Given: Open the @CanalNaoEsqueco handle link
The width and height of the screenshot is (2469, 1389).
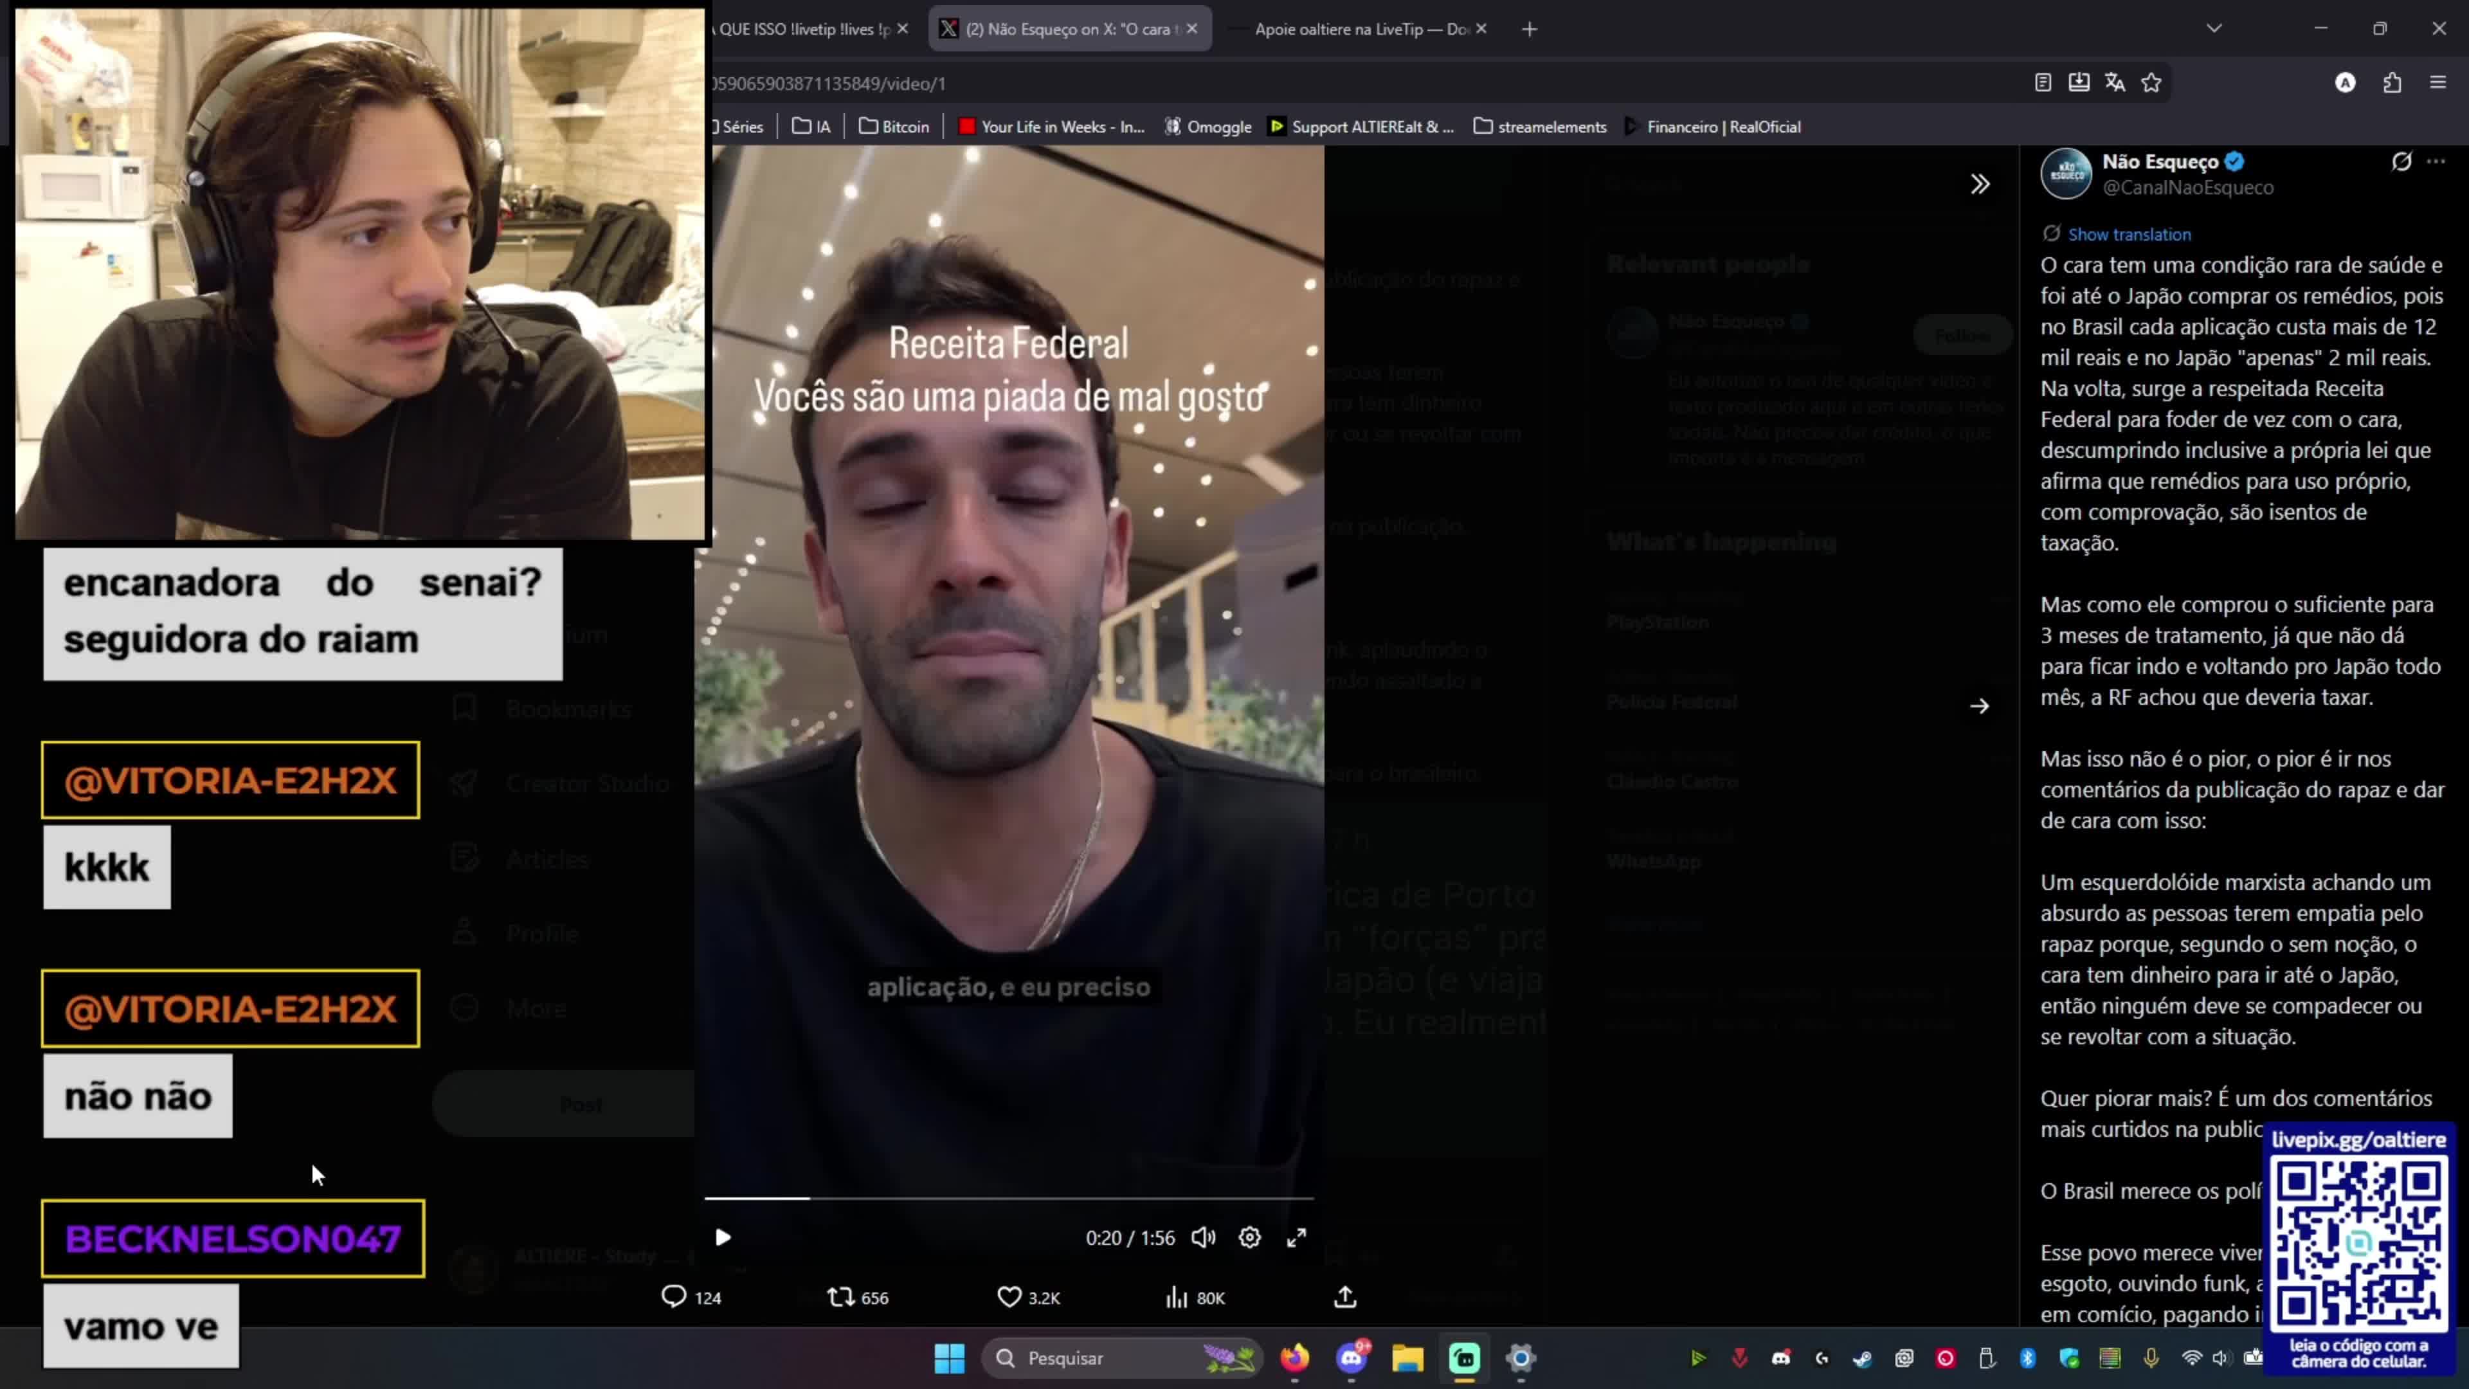Looking at the screenshot, I should tap(2188, 188).
